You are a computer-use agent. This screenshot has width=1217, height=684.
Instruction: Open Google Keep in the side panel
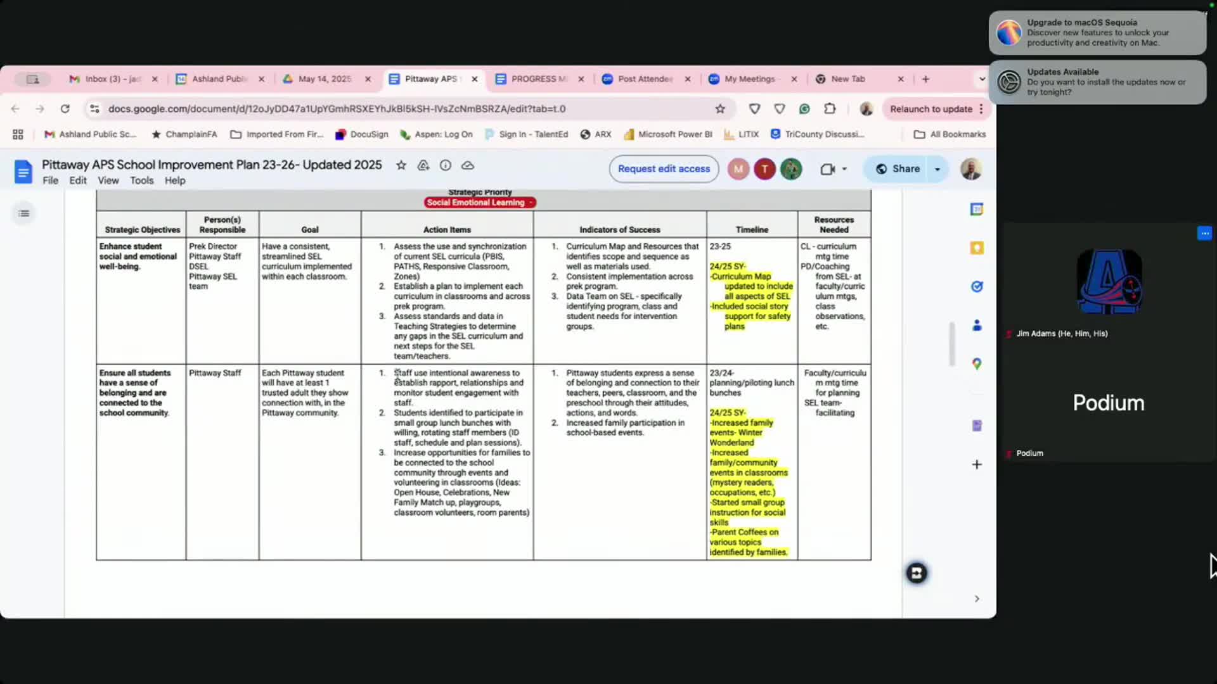point(977,248)
